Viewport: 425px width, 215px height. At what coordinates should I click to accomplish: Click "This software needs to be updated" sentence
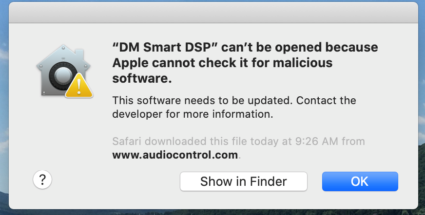pyautogui.click(x=202, y=100)
